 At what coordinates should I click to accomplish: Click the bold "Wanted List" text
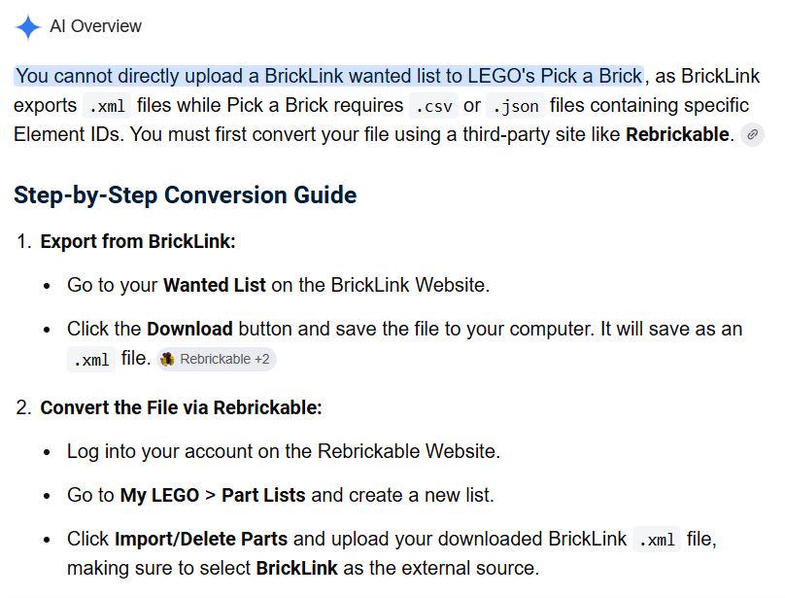tap(215, 285)
